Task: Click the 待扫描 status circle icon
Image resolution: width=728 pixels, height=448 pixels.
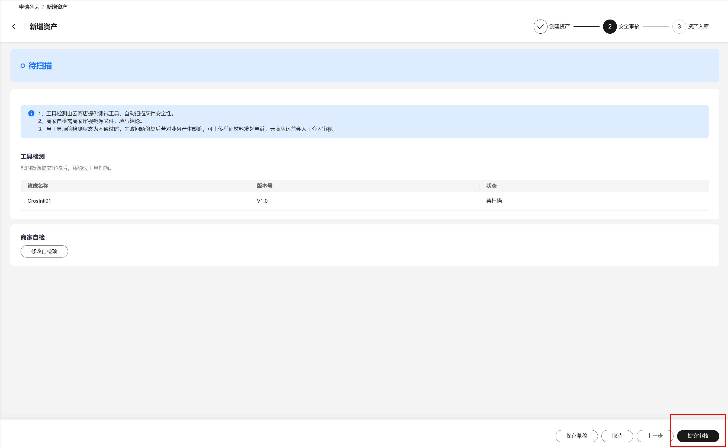Action: coord(23,66)
